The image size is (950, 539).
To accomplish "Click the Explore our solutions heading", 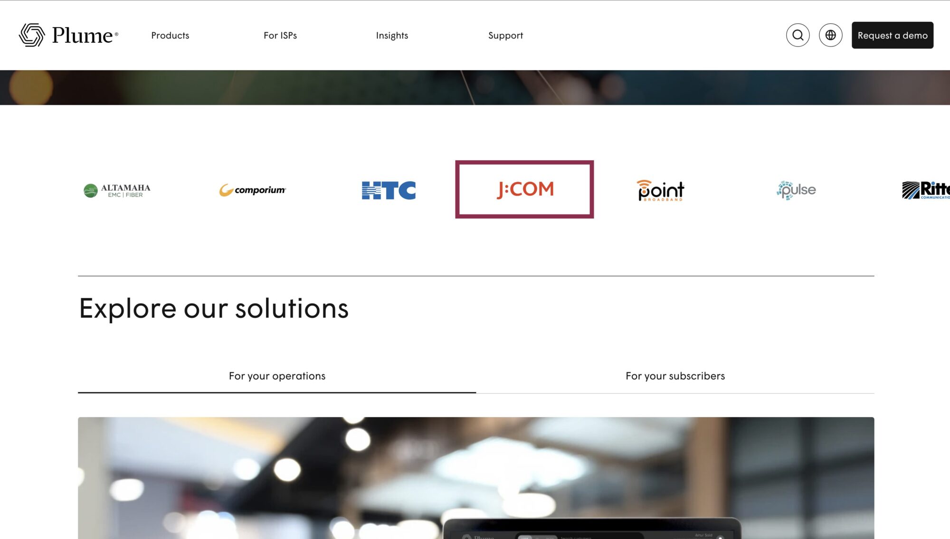I will pos(214,309).
